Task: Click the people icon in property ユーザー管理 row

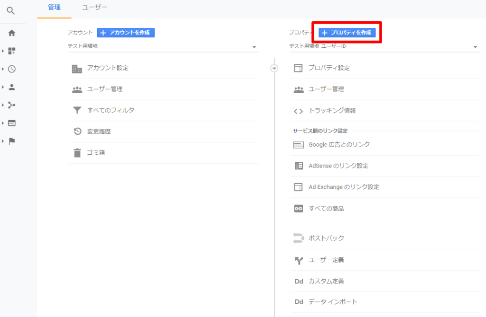Action: (299, 89)
